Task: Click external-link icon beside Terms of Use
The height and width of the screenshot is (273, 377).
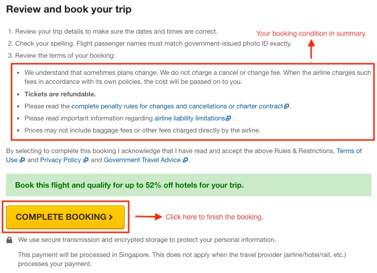Action: coord(22,160)
